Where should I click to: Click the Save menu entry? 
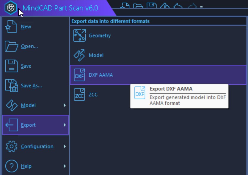[26, 66]
